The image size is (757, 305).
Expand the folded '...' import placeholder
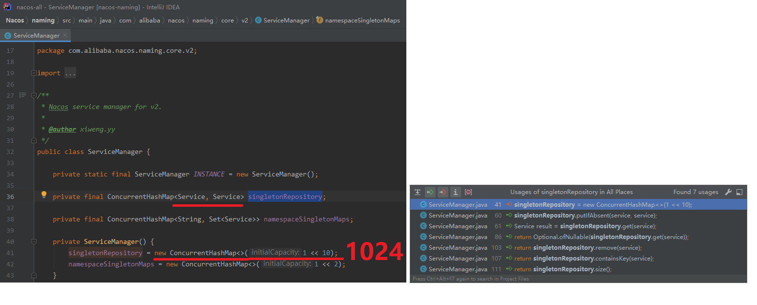coord(70,73)
